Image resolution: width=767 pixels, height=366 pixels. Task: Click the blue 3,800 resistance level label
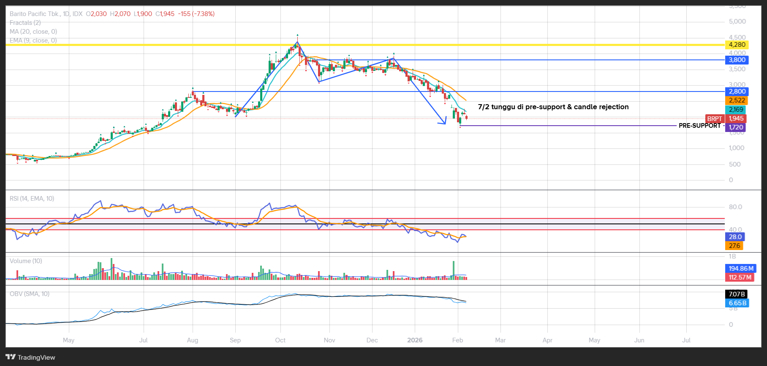(x=737, y=60)
